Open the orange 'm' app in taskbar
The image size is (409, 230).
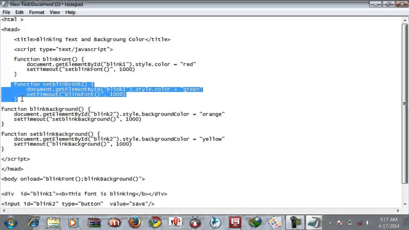tap(114, 222)
